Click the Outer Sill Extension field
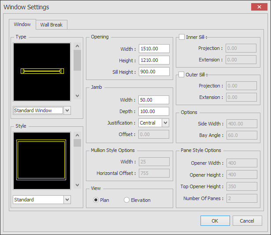 coord(241,97)
